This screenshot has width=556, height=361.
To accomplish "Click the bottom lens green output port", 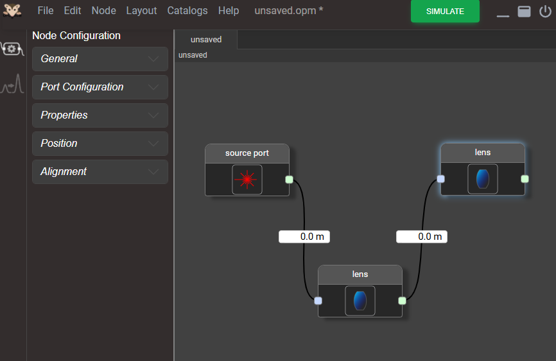I will tap(402, 301).
